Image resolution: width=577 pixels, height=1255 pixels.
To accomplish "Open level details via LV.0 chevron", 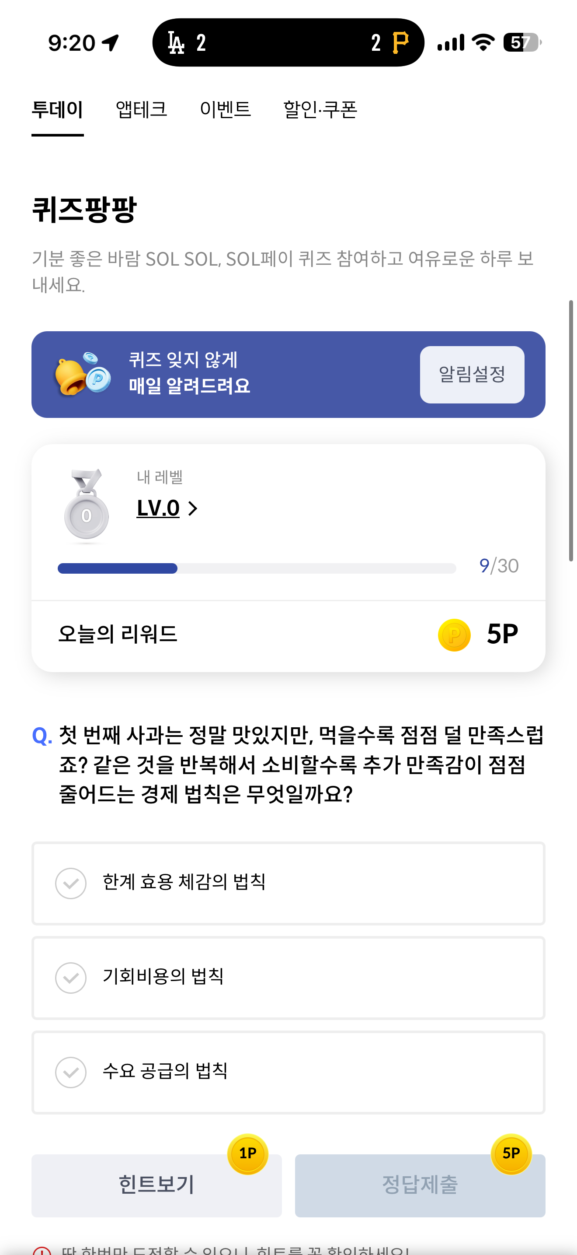I will pos(193,508).
